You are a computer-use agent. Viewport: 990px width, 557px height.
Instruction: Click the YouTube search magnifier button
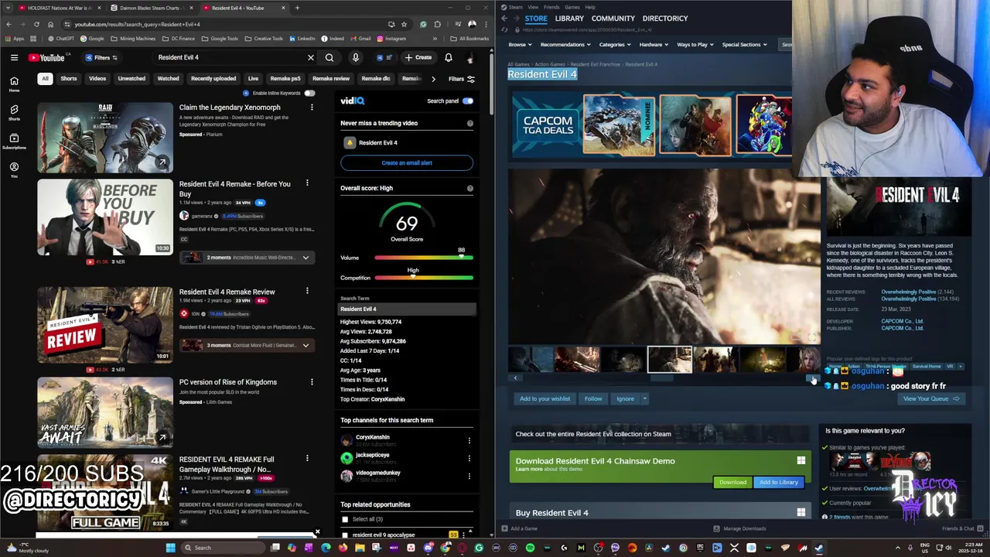click(x=329, y=57)
